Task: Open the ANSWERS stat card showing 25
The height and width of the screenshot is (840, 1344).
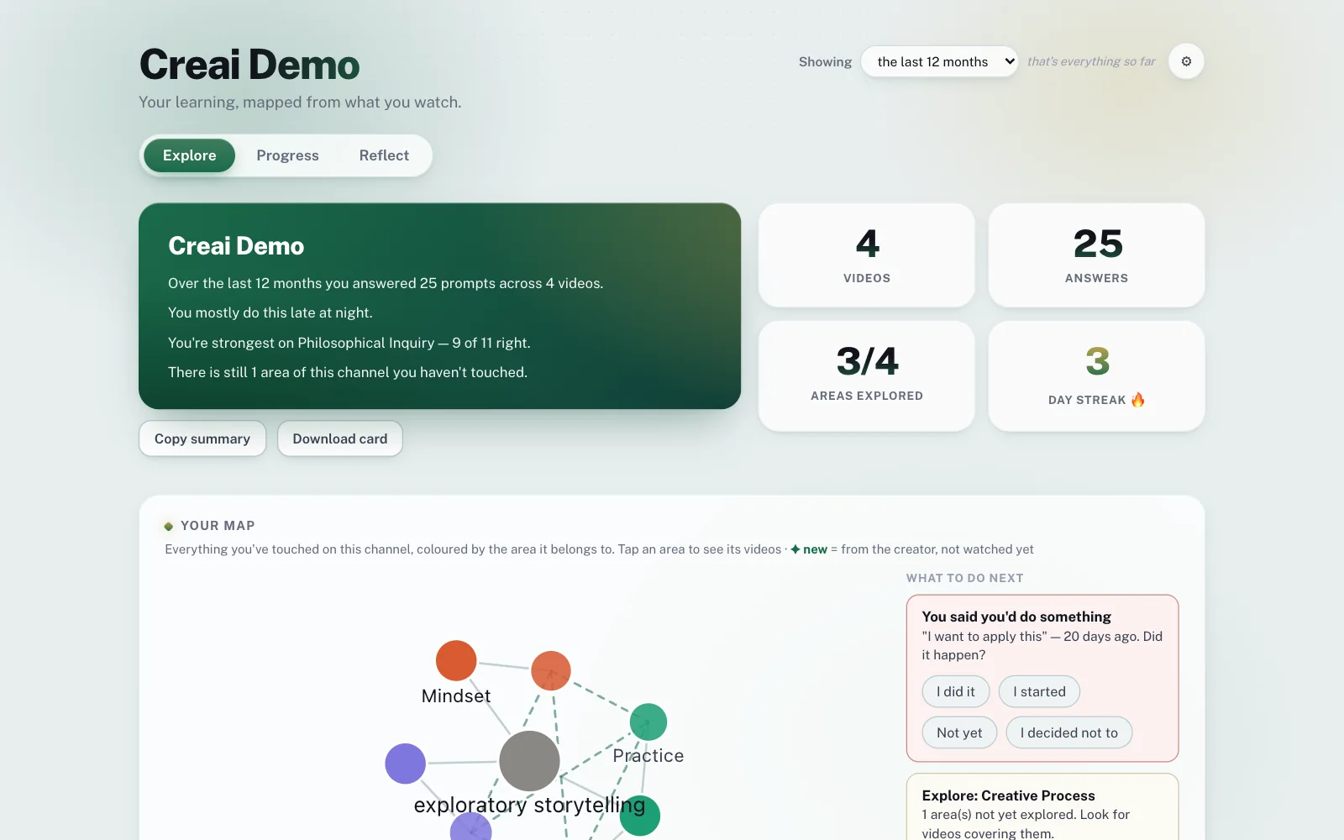Action: click(x=1097, y=255)
